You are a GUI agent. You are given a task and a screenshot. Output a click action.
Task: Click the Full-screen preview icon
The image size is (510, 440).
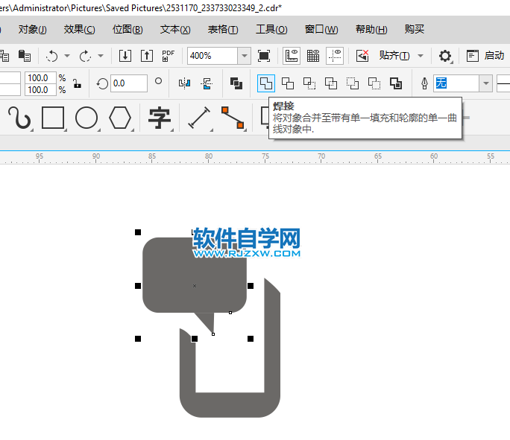(264, 56)
